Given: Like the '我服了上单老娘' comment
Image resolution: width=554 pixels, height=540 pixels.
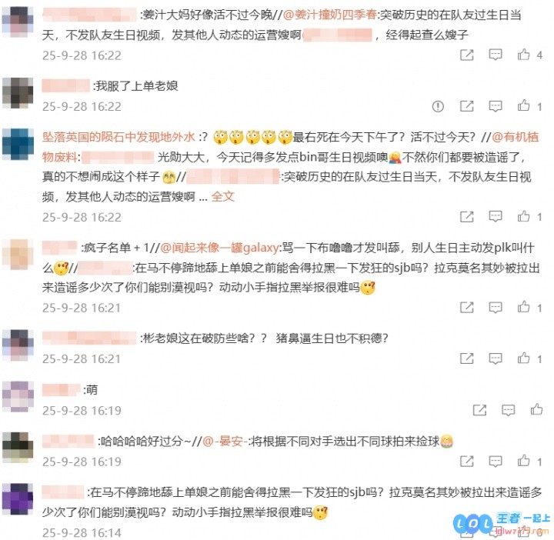Looking at the screenshot, I should [524, 105].
